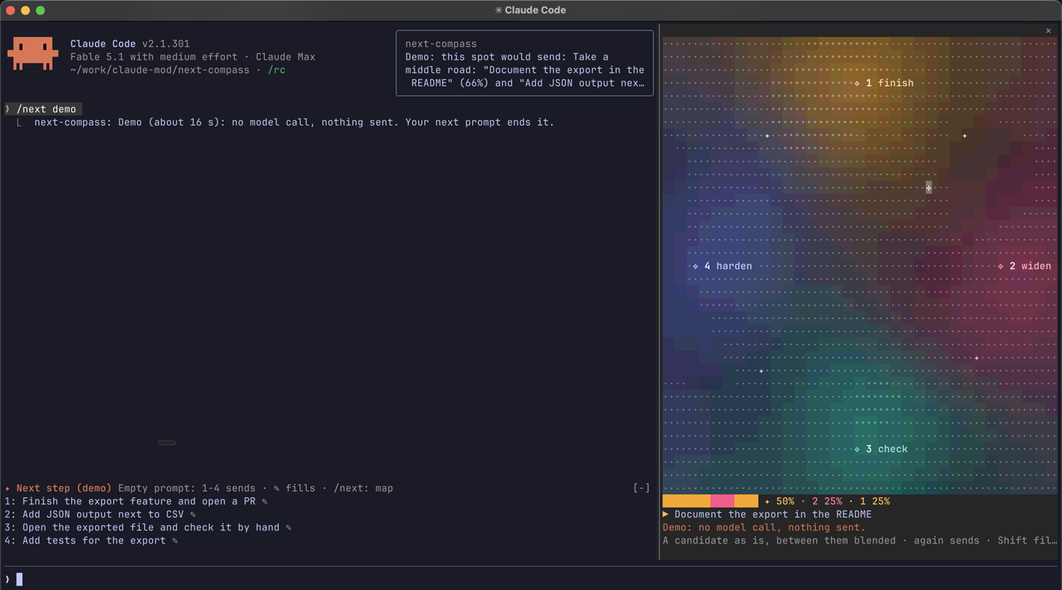The width and height of the screenshot is (1062, 590).
Task: Collapse Next step panel with [-]
Action: point(642,488)
